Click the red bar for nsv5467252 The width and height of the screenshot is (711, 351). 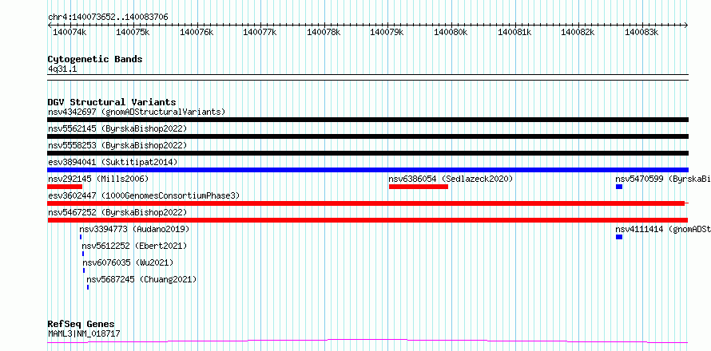[x=368, y=220]
